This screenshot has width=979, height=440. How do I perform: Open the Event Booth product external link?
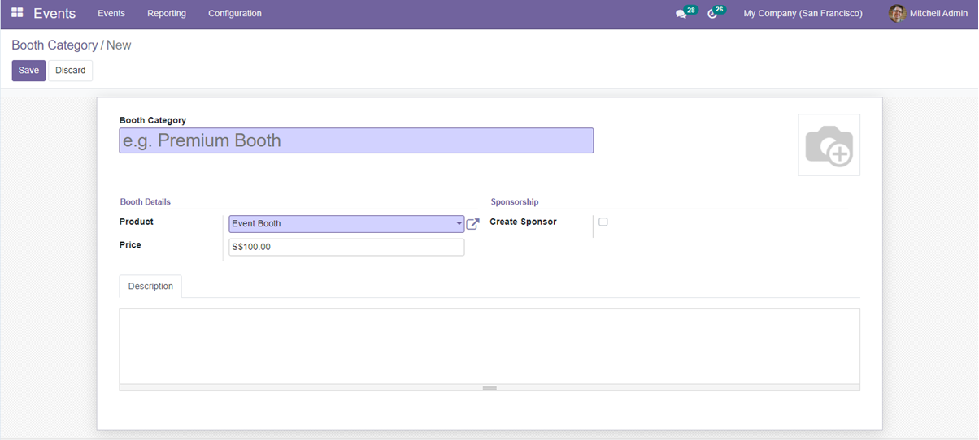(x=472, y=224)
